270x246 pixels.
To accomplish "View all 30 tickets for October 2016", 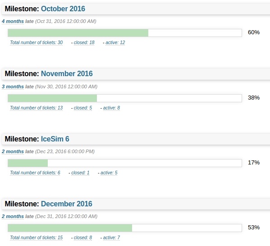I will pos(37,42).
